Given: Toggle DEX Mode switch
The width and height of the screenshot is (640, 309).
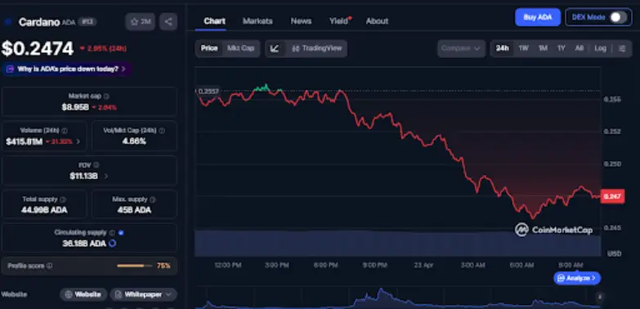Looking at the screenshot, I should pos(619,17).
